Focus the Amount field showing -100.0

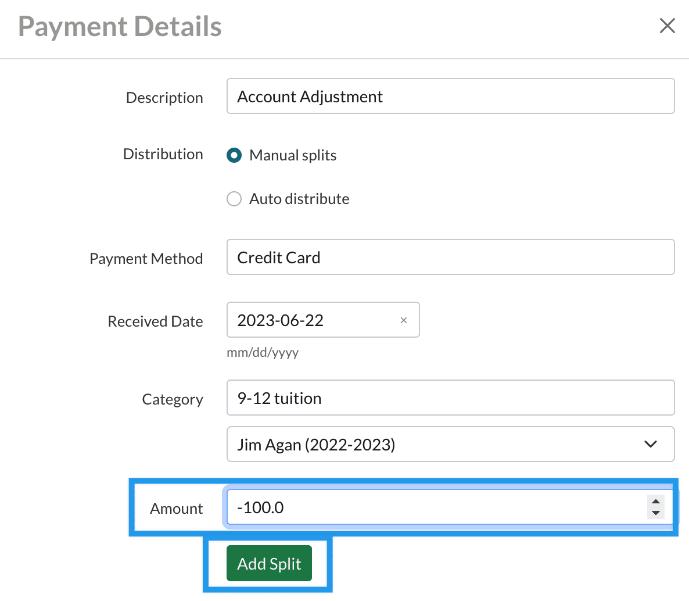436,507
